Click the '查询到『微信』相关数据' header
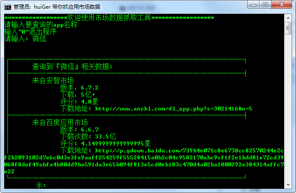 click(72, 66)
